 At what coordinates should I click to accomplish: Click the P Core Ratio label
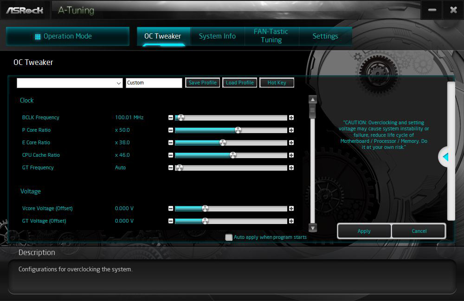click(36, 130)
